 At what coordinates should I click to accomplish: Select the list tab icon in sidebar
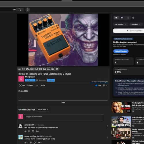128,18
